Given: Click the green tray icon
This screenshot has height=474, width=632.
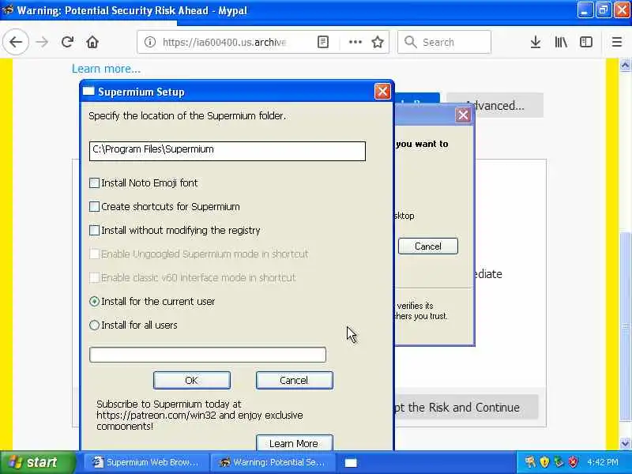Looking at the screenshot, I should coord(559,462).
